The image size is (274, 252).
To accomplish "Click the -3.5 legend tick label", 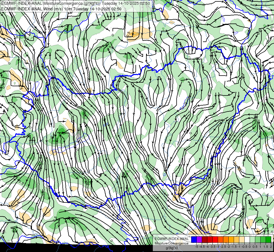I will point(212,247).
